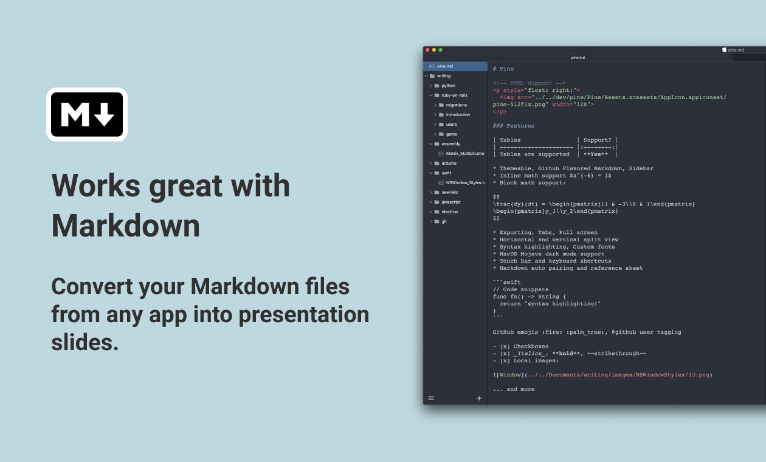
Task: Click the '# Pine' heading line
Action: 503,69
